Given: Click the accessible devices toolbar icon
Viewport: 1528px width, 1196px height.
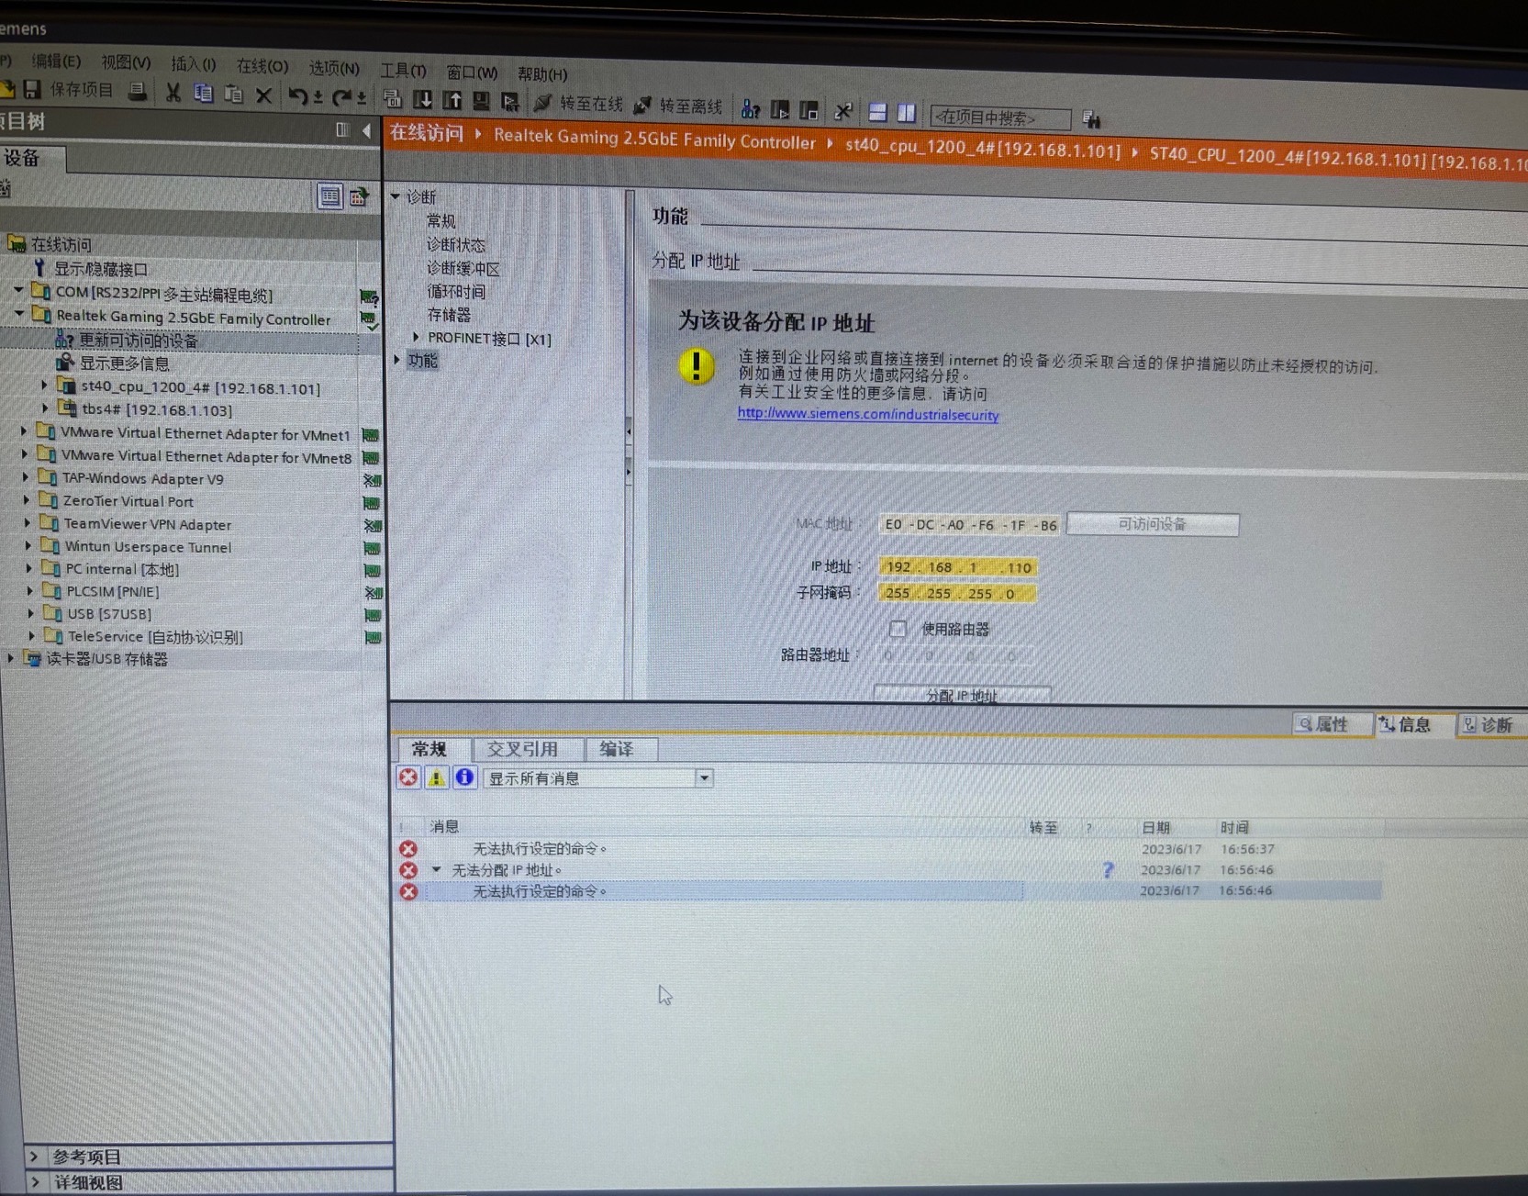Looking at the screenshot, I should point(751,109).
